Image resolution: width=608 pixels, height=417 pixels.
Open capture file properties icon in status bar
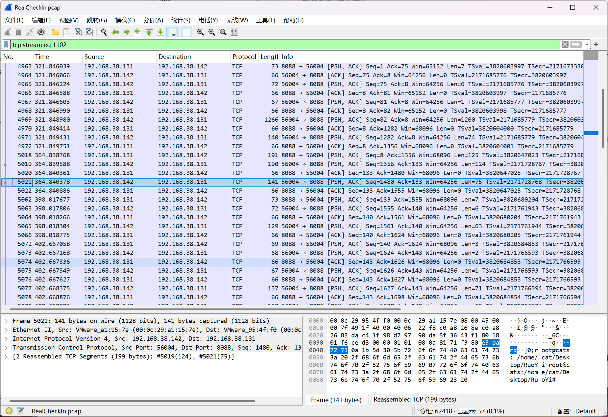coord(21,411)
